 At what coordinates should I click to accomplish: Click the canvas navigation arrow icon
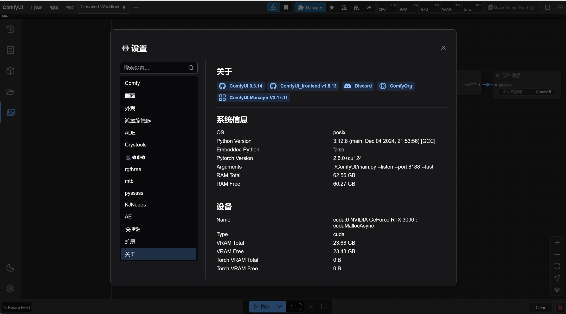[557, 278]
